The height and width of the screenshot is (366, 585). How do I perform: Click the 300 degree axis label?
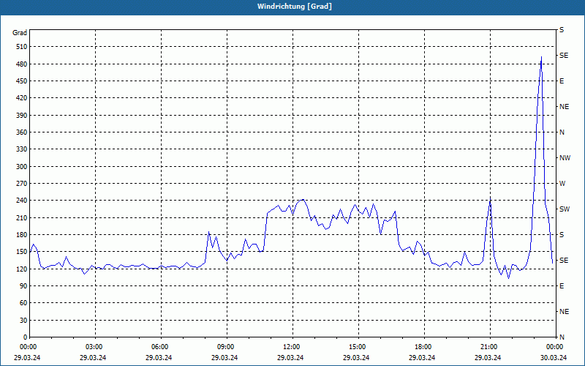(22, 167)
